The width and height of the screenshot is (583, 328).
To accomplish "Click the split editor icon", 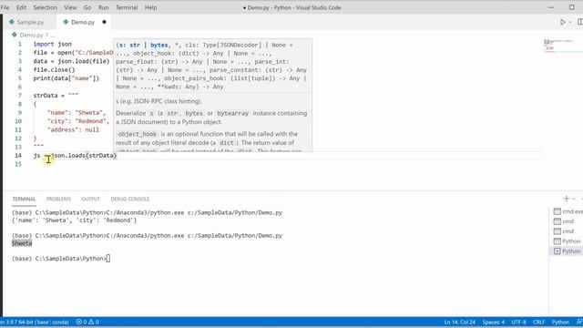I will point(579,22).
